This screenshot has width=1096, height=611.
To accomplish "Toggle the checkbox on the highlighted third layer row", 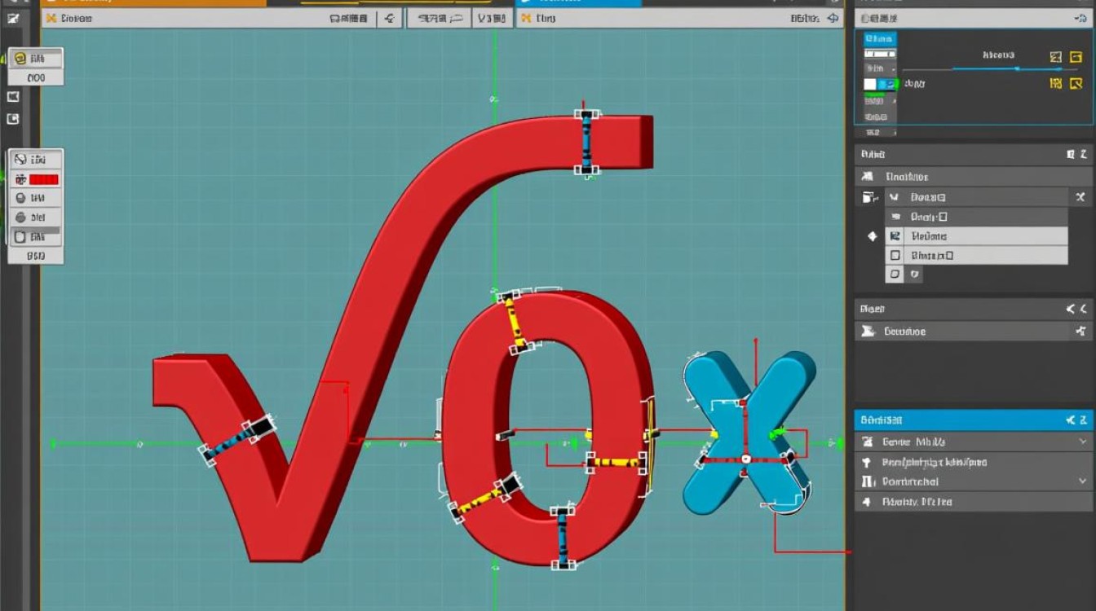I will 895,236.
